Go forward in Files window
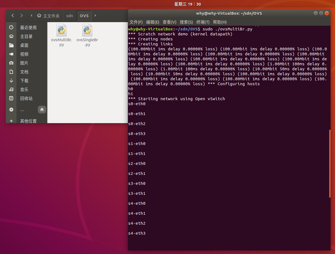This screenshot has height=254, width=335. (x=22, y=16)
